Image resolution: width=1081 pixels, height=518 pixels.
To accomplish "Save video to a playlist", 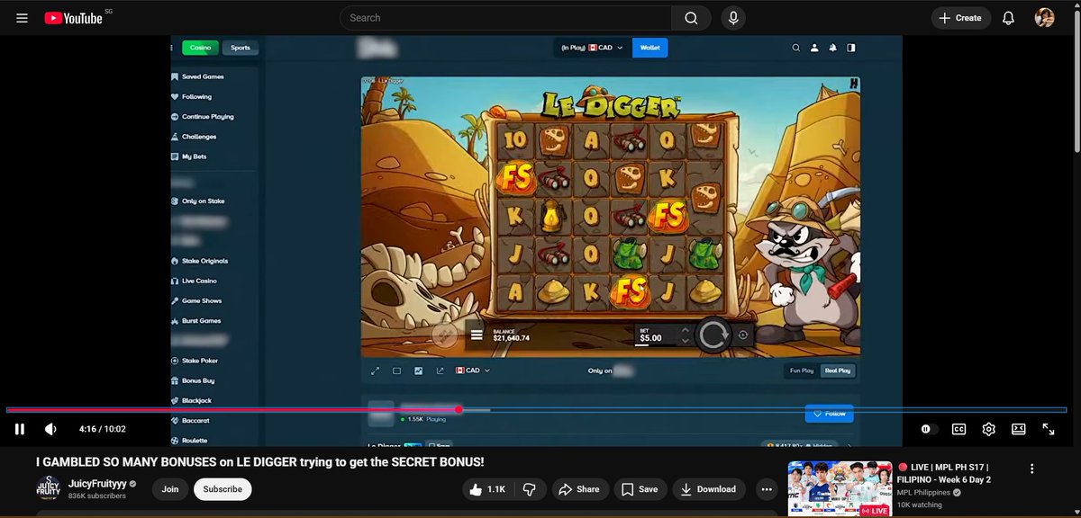I will (640, 489).
